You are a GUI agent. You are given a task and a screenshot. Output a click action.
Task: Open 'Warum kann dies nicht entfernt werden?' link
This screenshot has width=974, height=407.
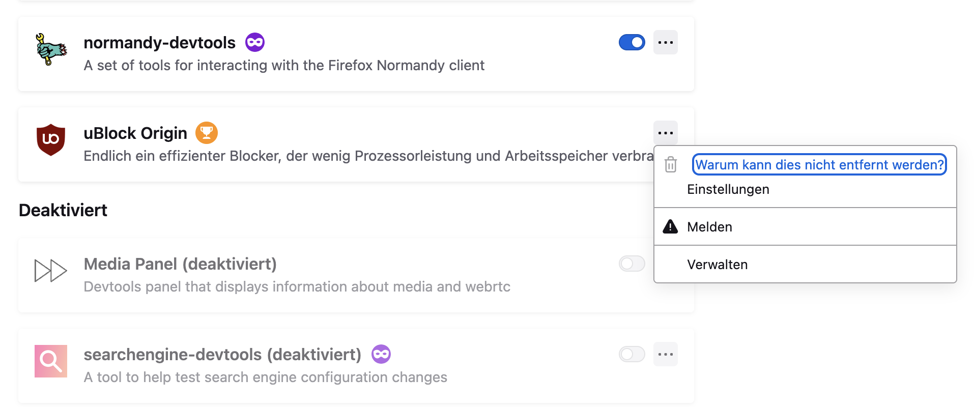[x=819, y=165]
